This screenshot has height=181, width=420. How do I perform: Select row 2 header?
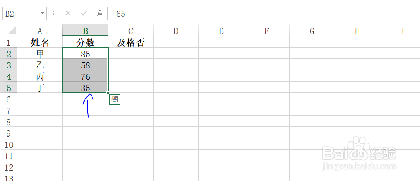(x=9, y=53)
